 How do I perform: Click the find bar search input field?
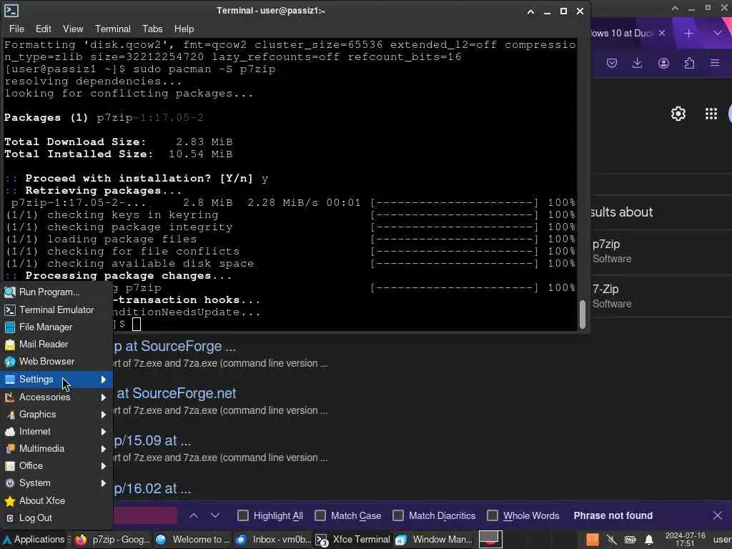click(x=145, y=516)
